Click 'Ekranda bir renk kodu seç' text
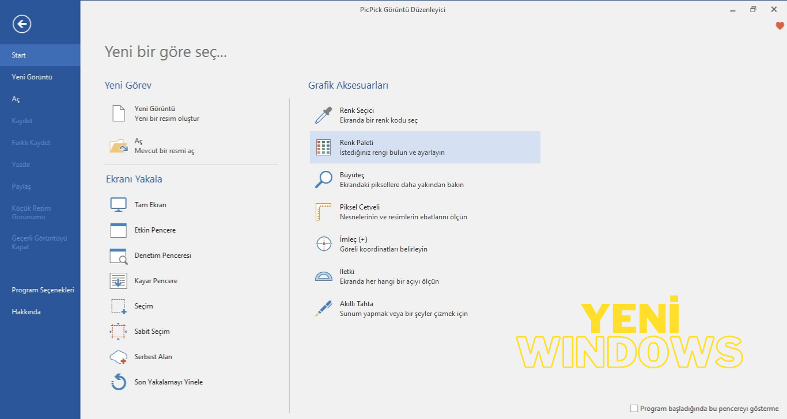Screen dimensions: 787x419 pyautogui.click(x=379, y=121)
